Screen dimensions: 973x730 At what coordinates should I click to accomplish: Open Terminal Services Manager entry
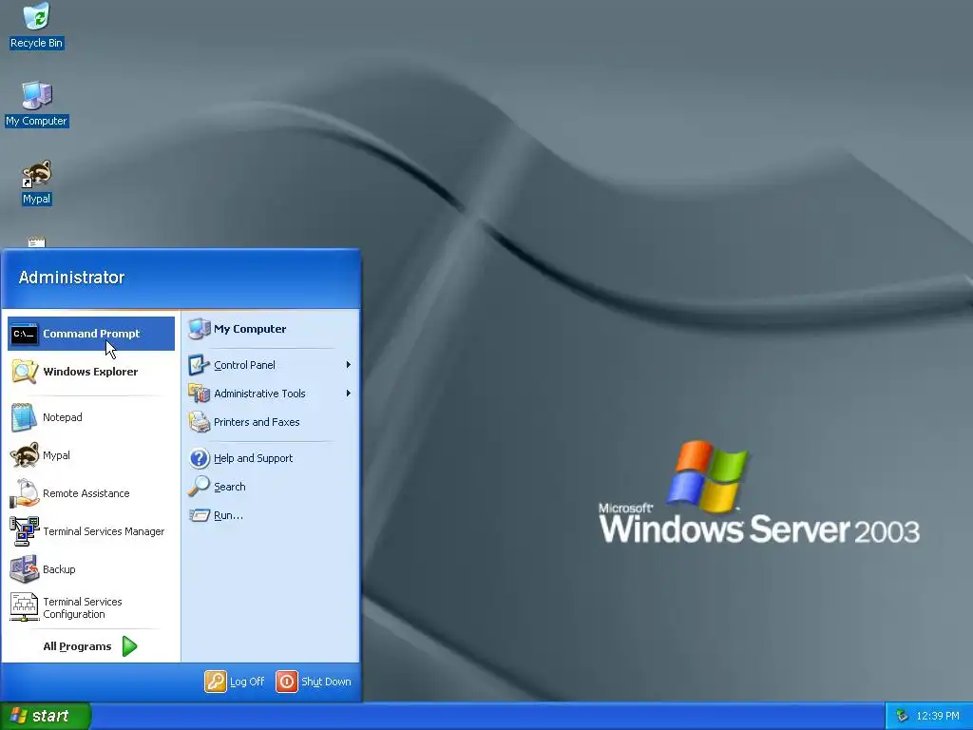(x=91, y=531)
